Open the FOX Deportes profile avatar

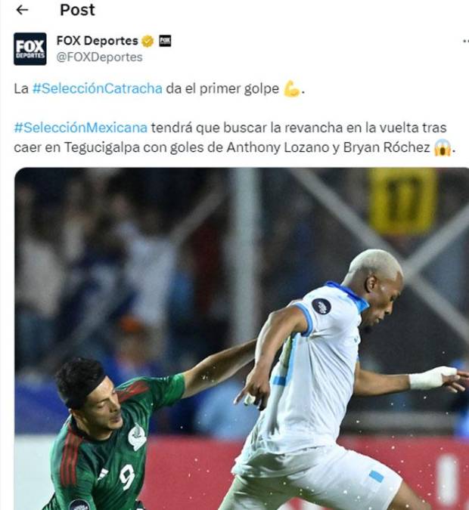[x=30, y=49]
